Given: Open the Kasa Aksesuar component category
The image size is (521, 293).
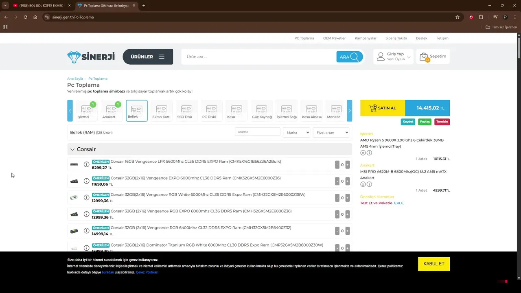Looking at the screenshot, I should pyautogui.click(x=311, y=111).
